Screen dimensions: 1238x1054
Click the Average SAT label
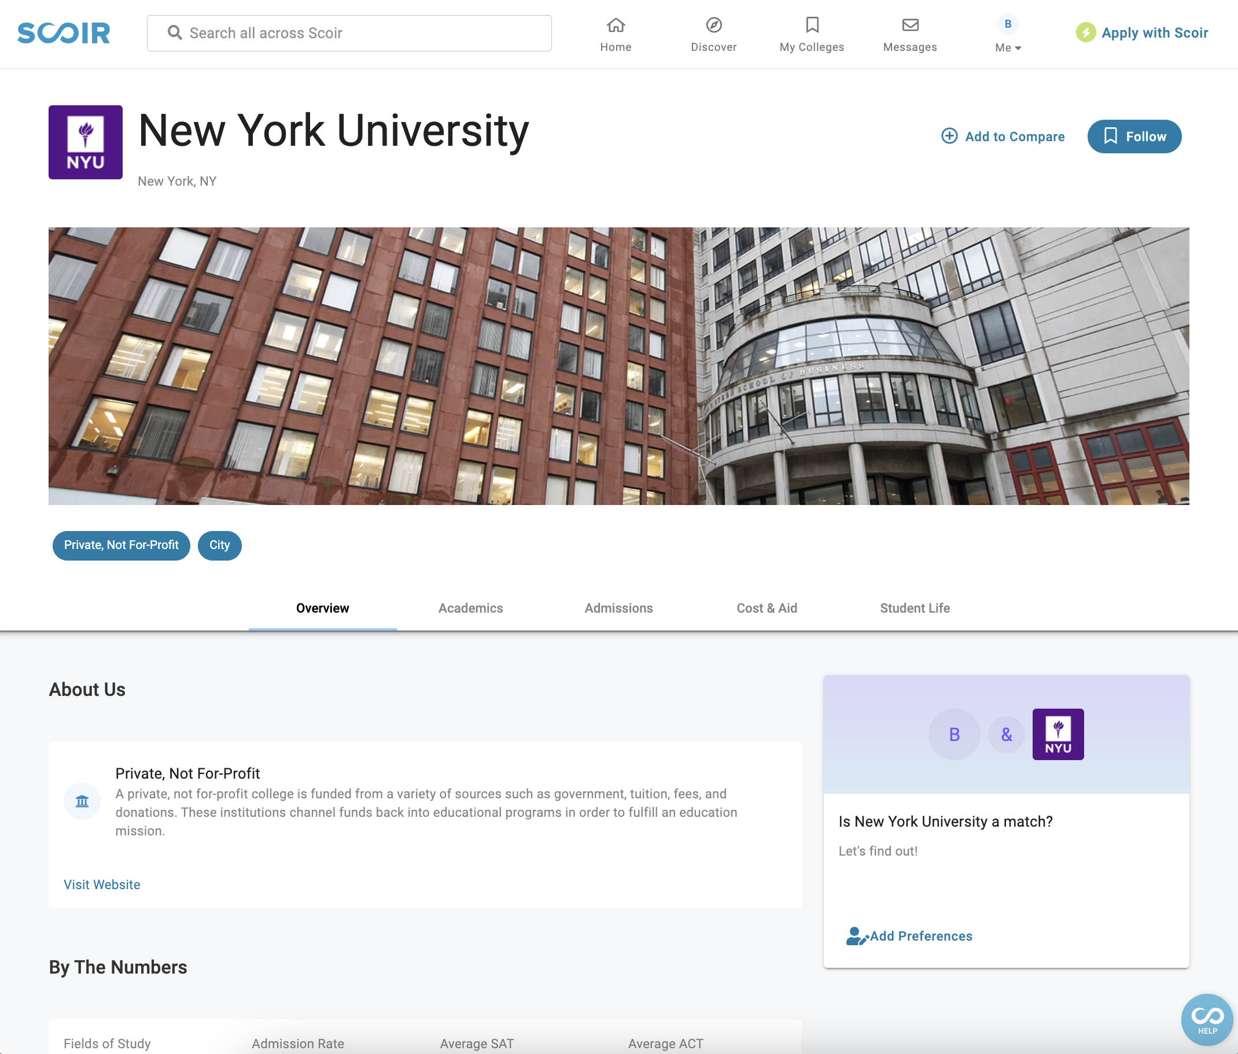[x=477, y=1043]
